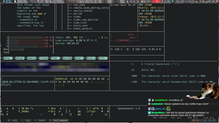Click the MasterMaso username in chat
Image resolution: width=219 pixels, height=123 pixels.
coord(158,112)
